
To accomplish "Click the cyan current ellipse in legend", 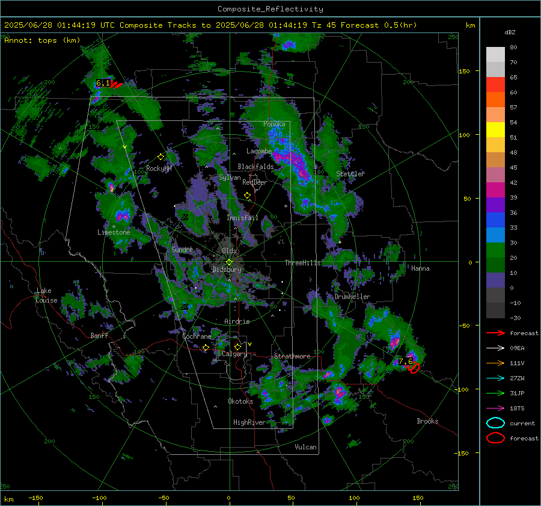I will 495,423.
